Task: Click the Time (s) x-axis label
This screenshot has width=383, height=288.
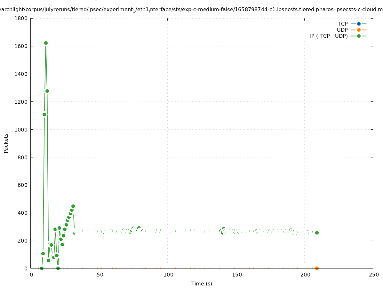Action: point(202,284)
